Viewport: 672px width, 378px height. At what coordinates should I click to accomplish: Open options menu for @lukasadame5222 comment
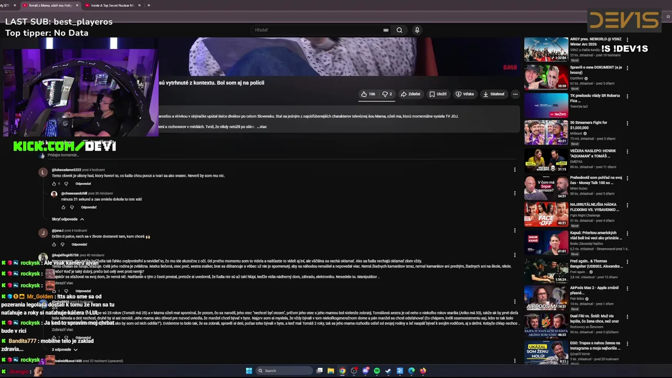514,170
